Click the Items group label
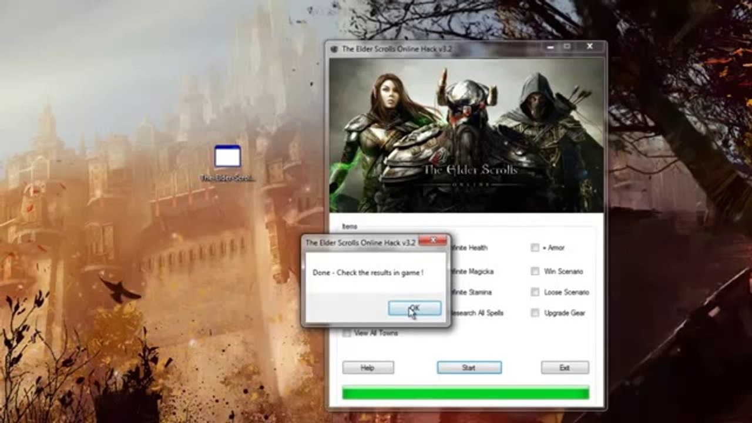752x423 pixels. pos(350,227)
